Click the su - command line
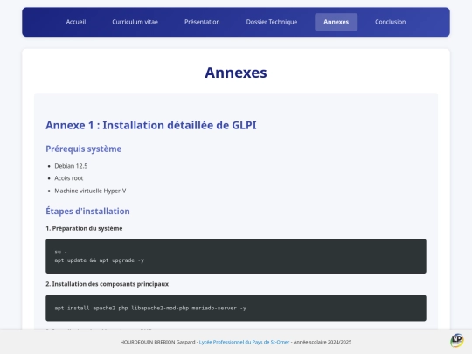The image size is (472, 354). coord(61,252)
